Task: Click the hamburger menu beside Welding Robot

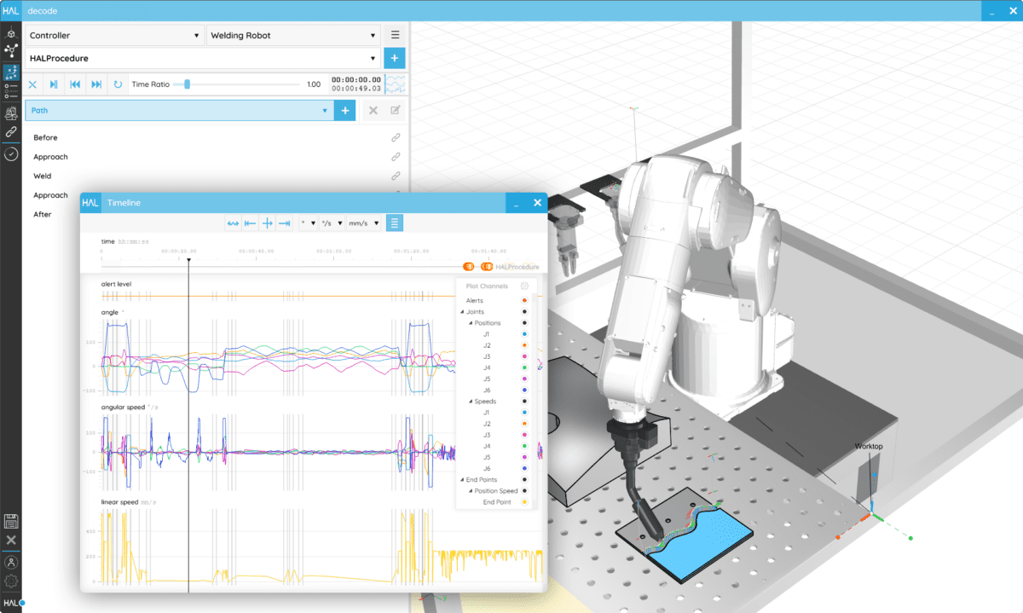Action: (393, 35)
